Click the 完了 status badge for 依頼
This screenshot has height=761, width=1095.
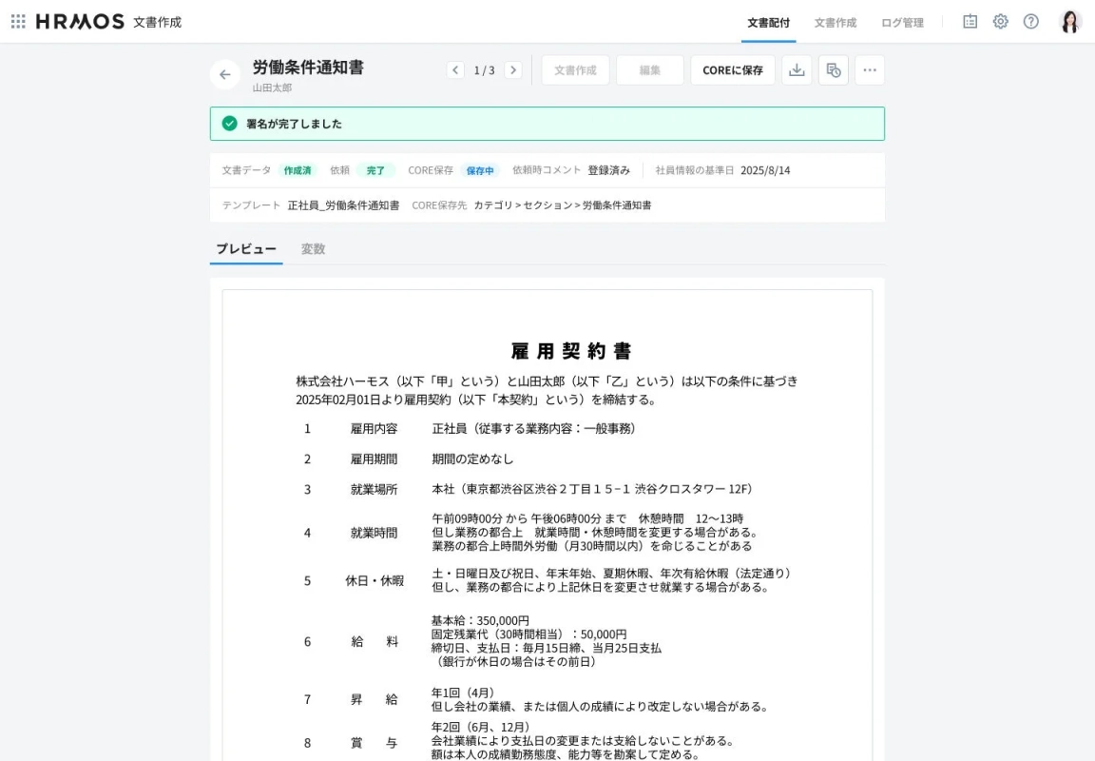click(375, 170)
